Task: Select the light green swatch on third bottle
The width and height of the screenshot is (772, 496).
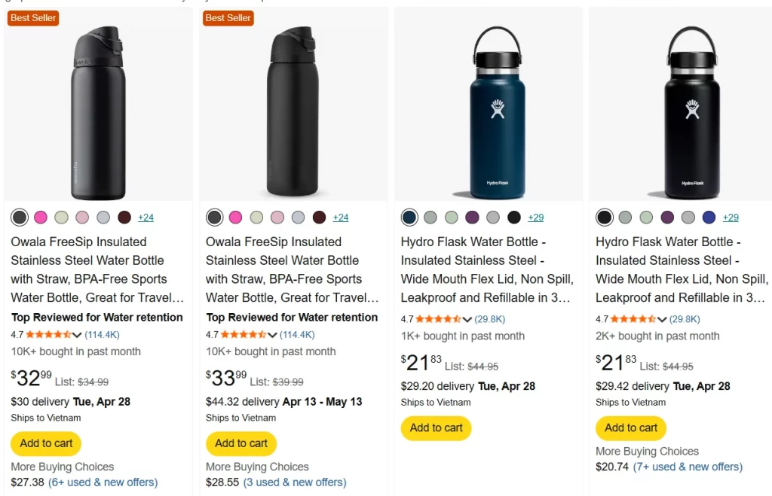Action: 450,217
